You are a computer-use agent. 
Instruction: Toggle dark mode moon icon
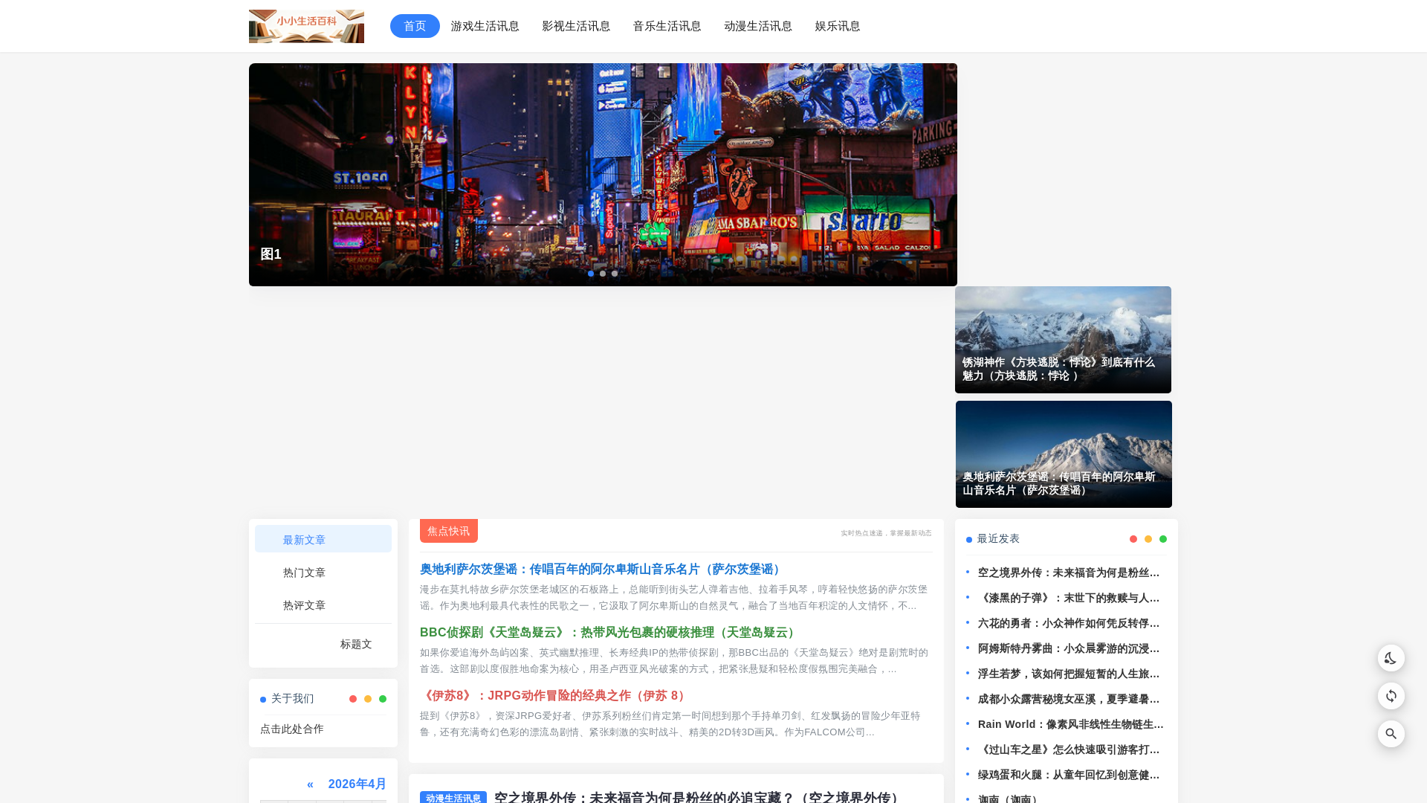[1391, 658]
